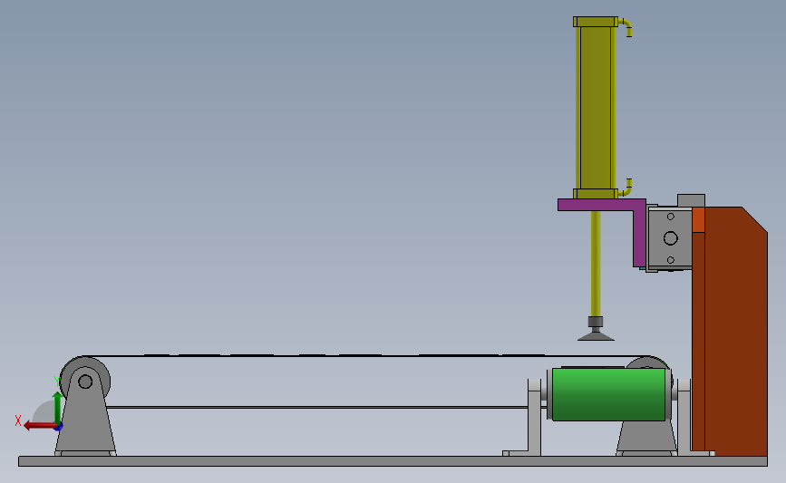Select the small gray block atop brown column
This screenshot has height=483, width=786.
click(691, 200)
